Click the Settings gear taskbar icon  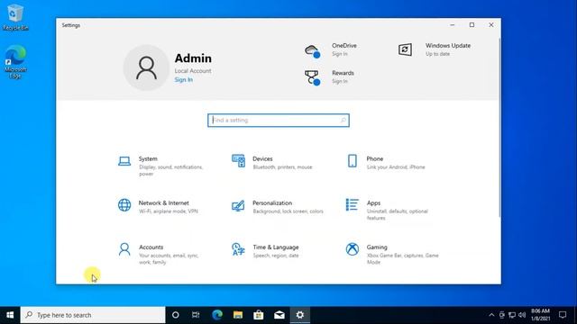click(x=300, y=315)
